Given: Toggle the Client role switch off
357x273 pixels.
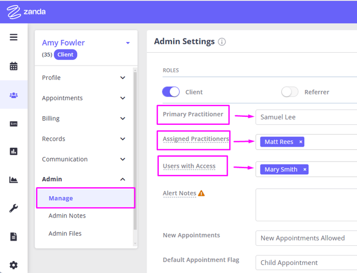Looking at the screenshot, I should [171, 92].
